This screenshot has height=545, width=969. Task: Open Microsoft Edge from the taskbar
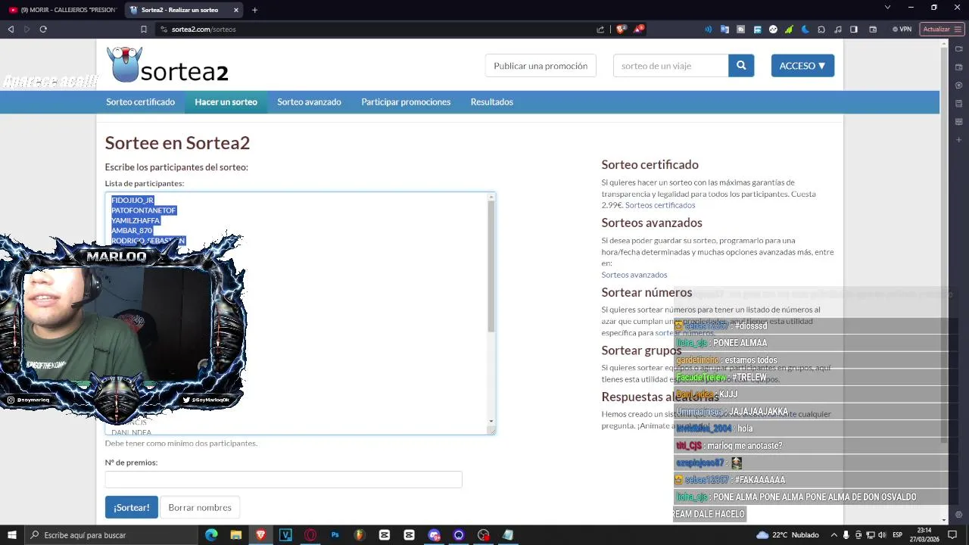[x=211, y=535]
